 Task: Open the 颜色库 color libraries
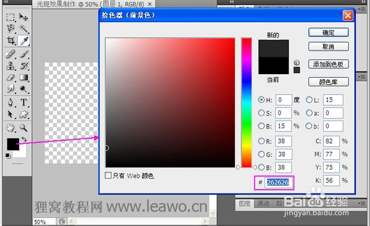point(329,82)
